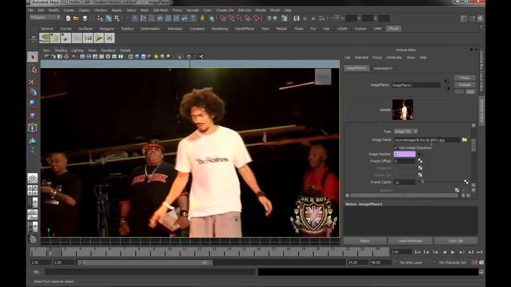Toggle the auto keyframe key icon
511x287 pixels.
(475, 262)
